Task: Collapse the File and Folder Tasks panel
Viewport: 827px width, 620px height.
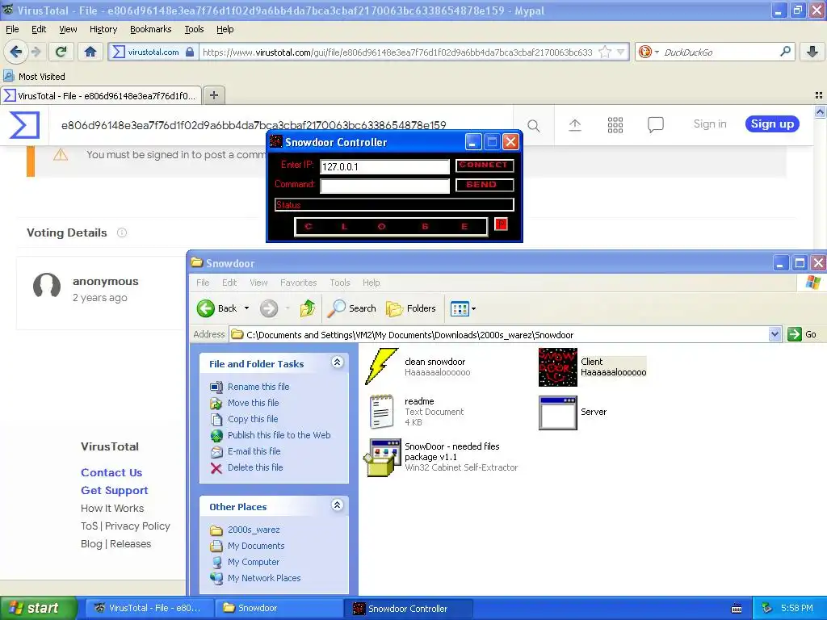Action: click(337, 362)
